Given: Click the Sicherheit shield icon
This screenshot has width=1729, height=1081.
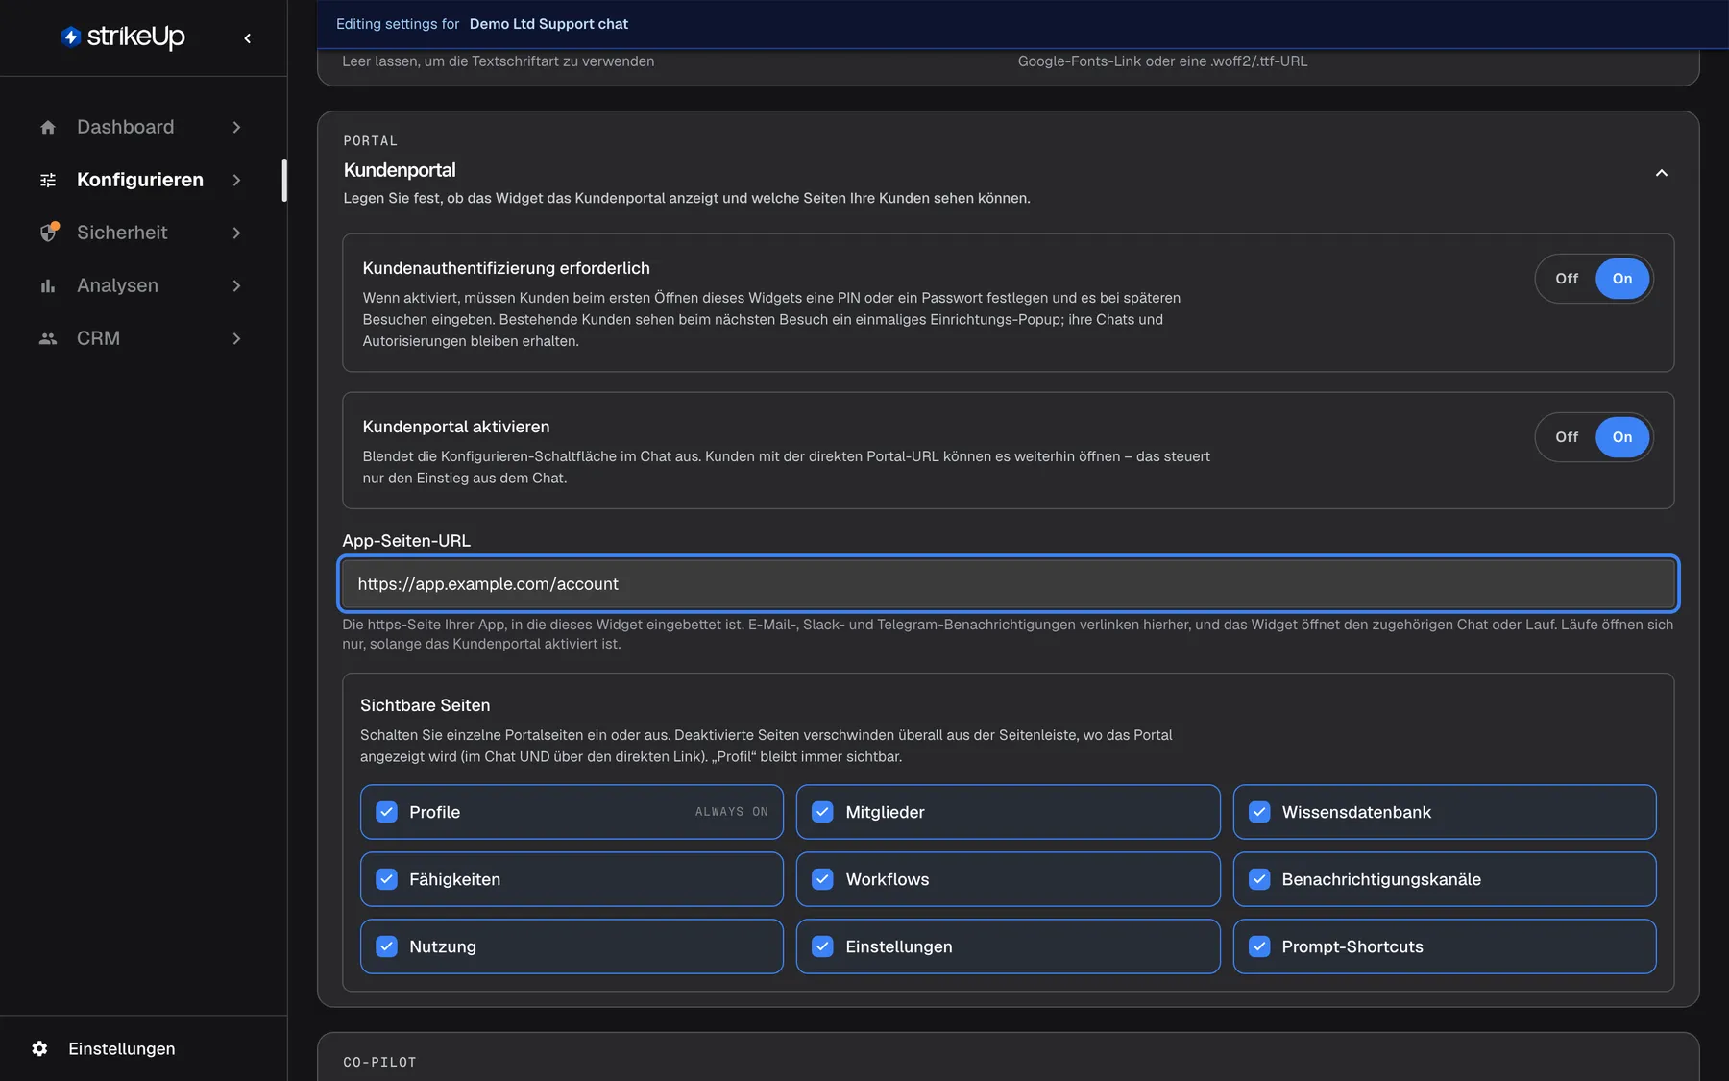Looking at the screenshot, I should (x=48, y=233).
